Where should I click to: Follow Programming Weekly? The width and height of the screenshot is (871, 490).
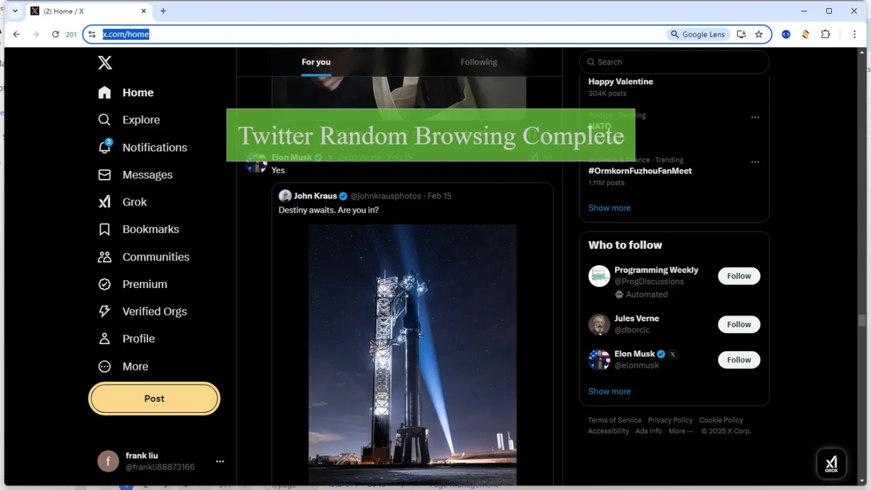click(x=739, y=276)
